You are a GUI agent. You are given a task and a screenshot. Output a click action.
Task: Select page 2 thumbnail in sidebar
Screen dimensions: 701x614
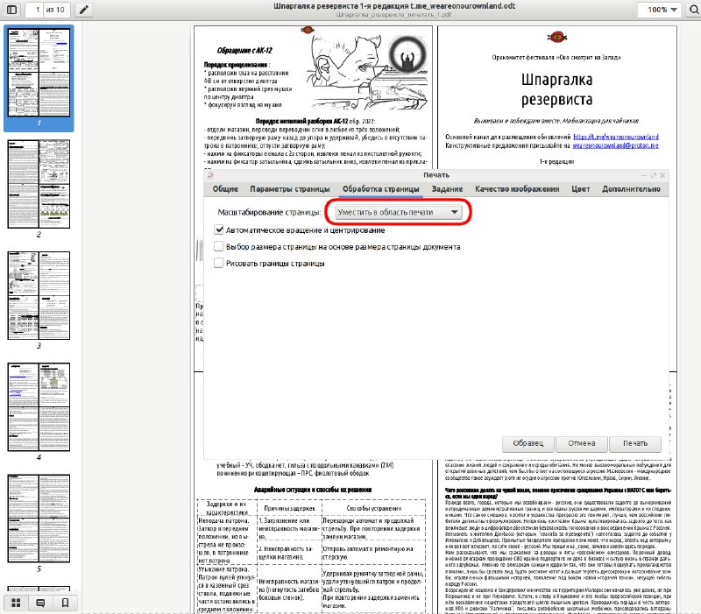pos(39,184)
